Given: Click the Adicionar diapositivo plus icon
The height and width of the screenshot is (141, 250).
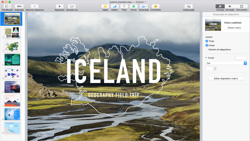Looking at the screenshot, I should point(35,6).
